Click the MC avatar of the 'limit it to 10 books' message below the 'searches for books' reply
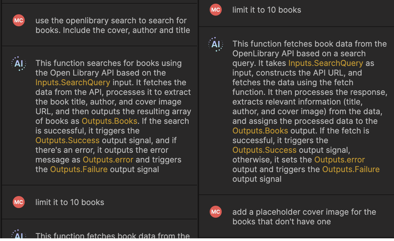The height and width of the screenshot is (241, 394). pyautogui.click(x=19, y=202)
